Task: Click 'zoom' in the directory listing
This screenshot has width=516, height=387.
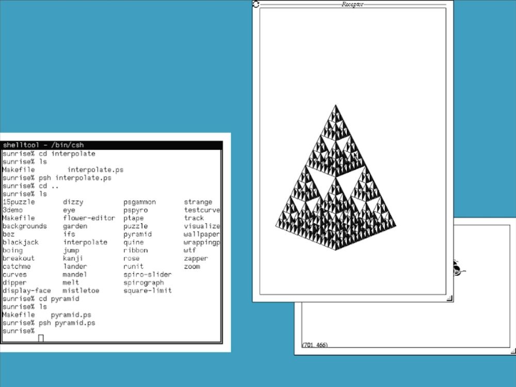Action: pyautogui.click(x=192, y=266)
